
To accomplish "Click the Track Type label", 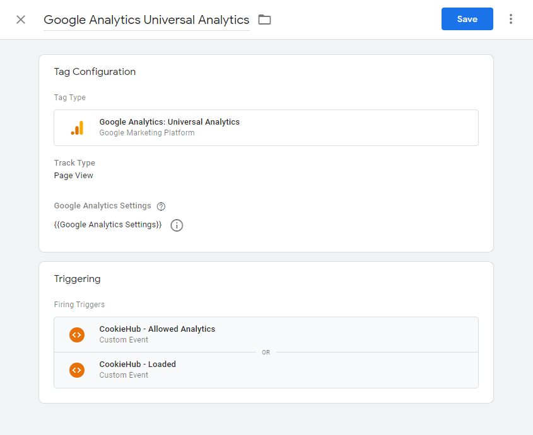I will (x=74, y=163).
